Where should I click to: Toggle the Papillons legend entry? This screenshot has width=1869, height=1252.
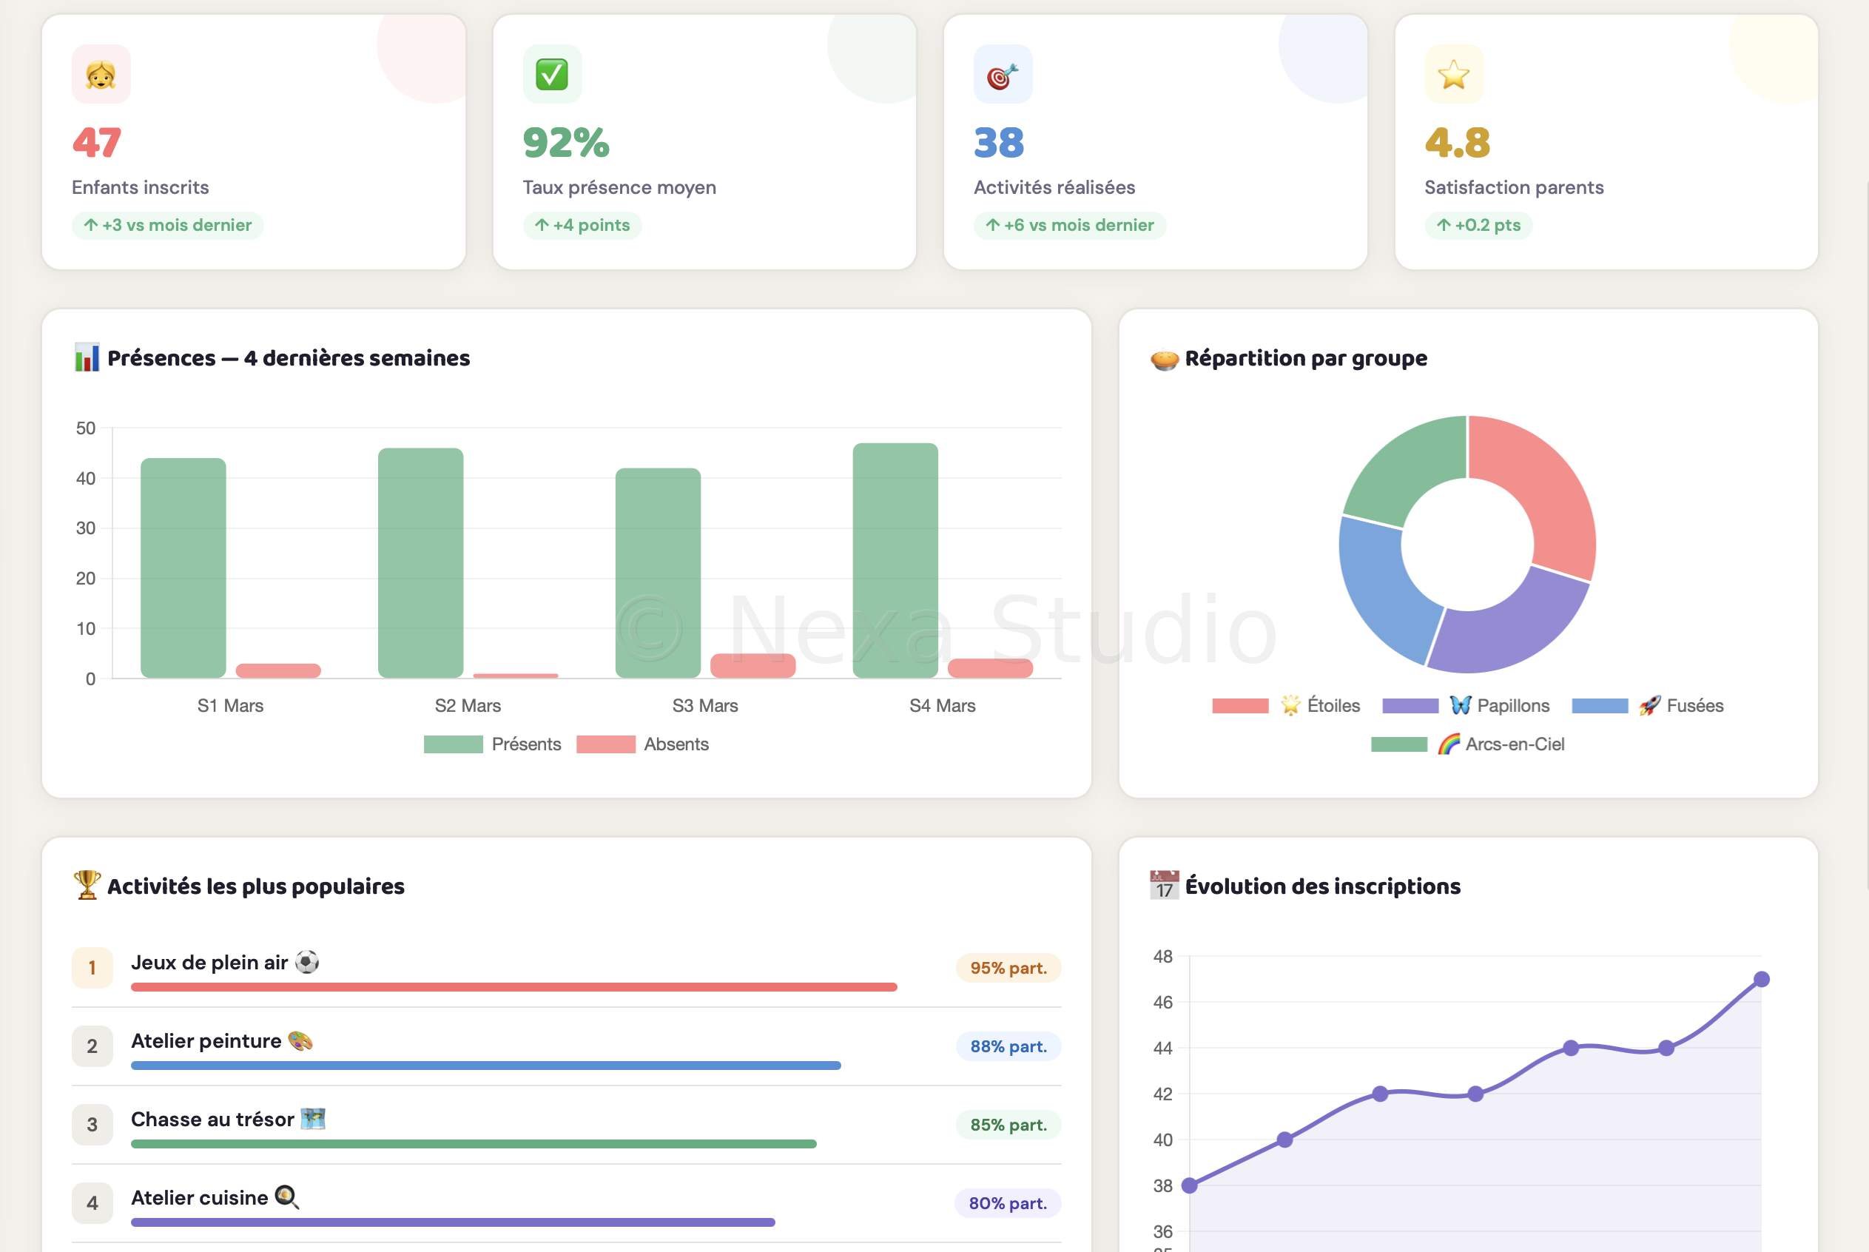(1466, 706)
